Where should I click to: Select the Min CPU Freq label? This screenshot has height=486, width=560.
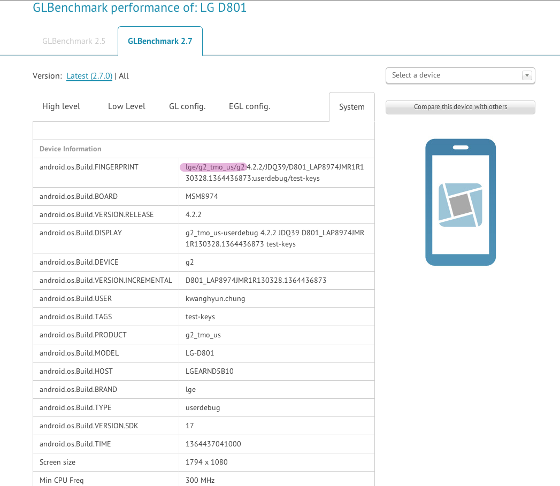(x=62, y=481)
